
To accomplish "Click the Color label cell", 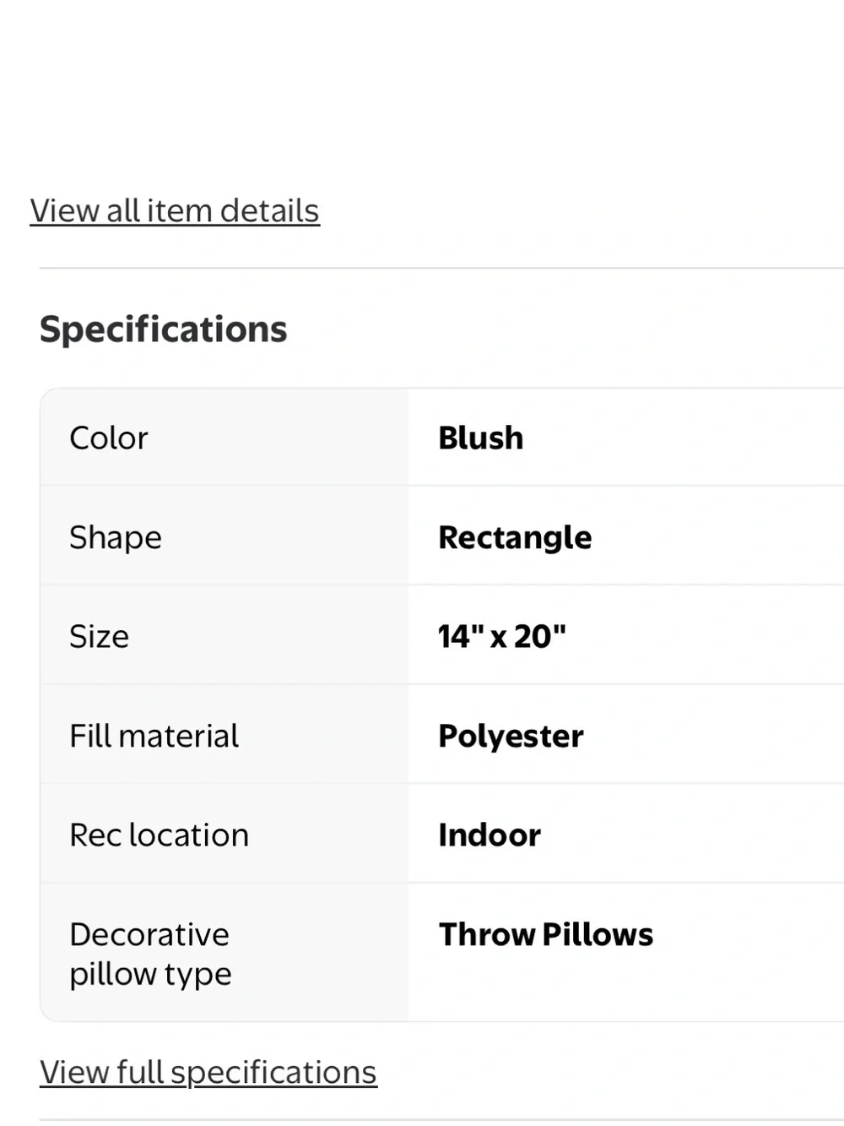I will tap(225, 438).
